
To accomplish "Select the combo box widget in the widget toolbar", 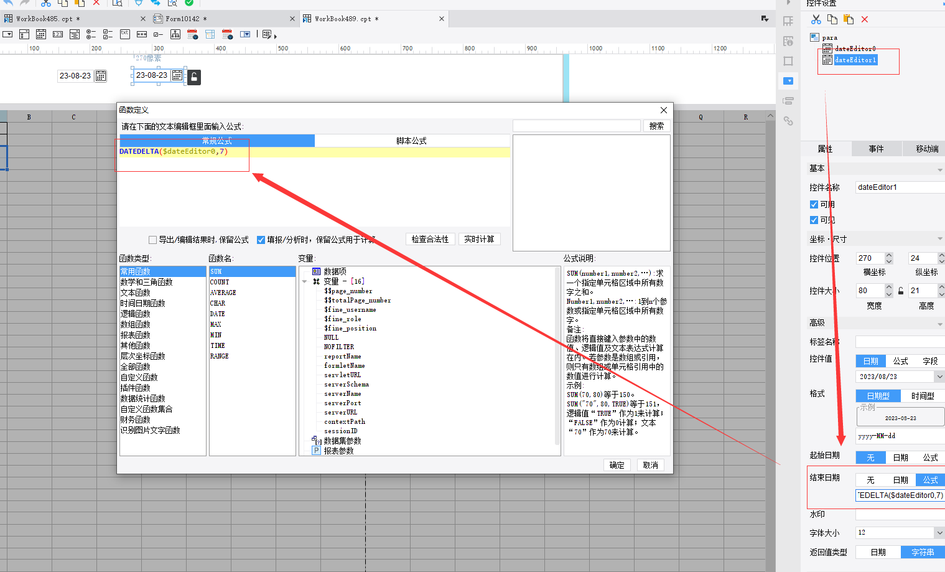I will pos(7,34).
